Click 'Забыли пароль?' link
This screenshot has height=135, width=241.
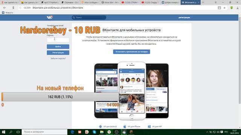click(58, 58)
